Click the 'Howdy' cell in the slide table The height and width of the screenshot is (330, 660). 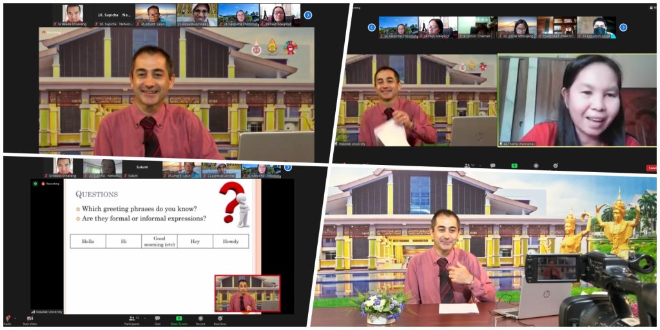click(x=230, y=241)
